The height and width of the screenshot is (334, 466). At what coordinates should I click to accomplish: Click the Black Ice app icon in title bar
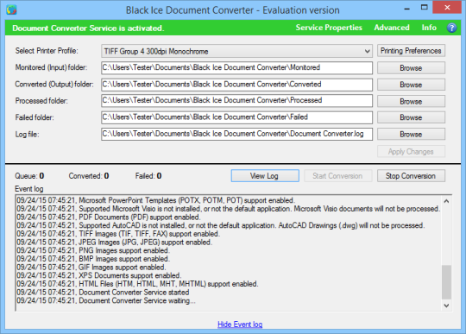(11, 9)
